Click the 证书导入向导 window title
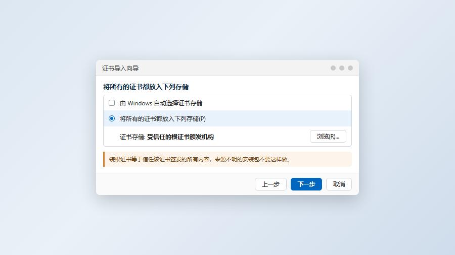This screenshot has width=455, height=255. point(120,68)
